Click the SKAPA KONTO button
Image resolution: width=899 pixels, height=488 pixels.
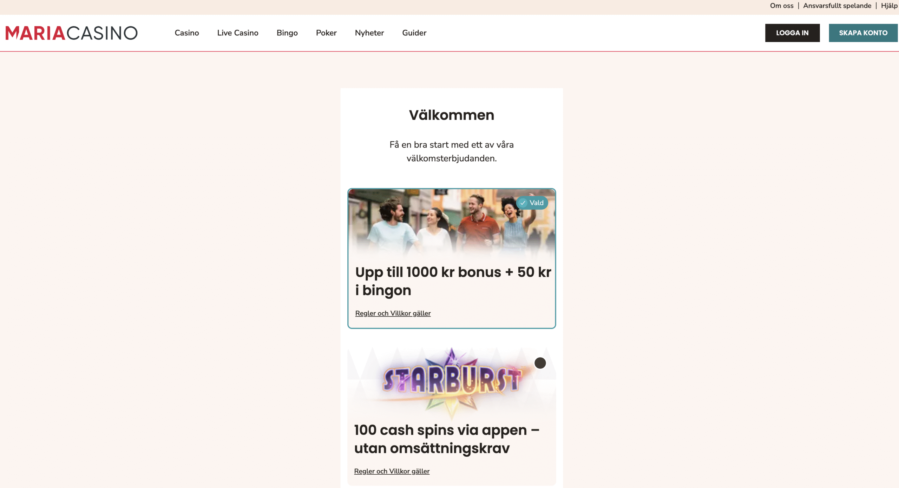863,33
